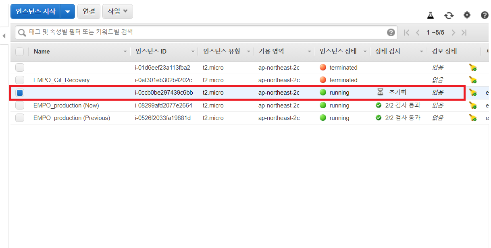Click the 연결 connect button
Image resolution: width=491 pixels, height=248 pixels.
[x=89, y=11]
